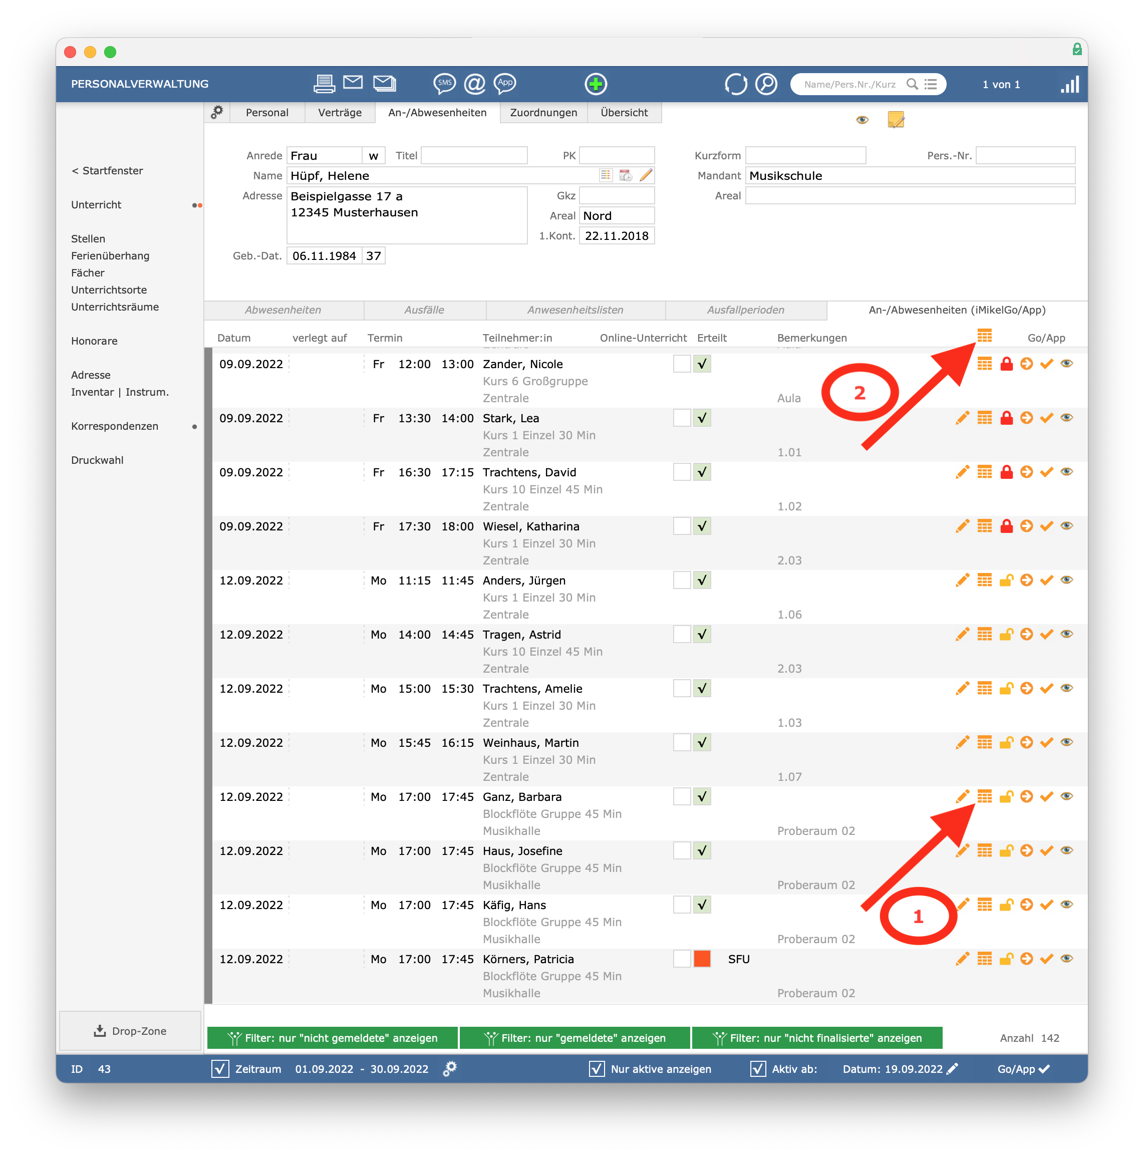Viewport: 1144px width, 1157px height.
Task: Click open lock icon in Haus, Josefine row
Action: point(1006,850)
